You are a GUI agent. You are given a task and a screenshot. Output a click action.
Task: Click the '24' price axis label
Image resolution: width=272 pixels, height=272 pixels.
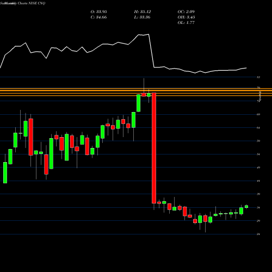258,234
